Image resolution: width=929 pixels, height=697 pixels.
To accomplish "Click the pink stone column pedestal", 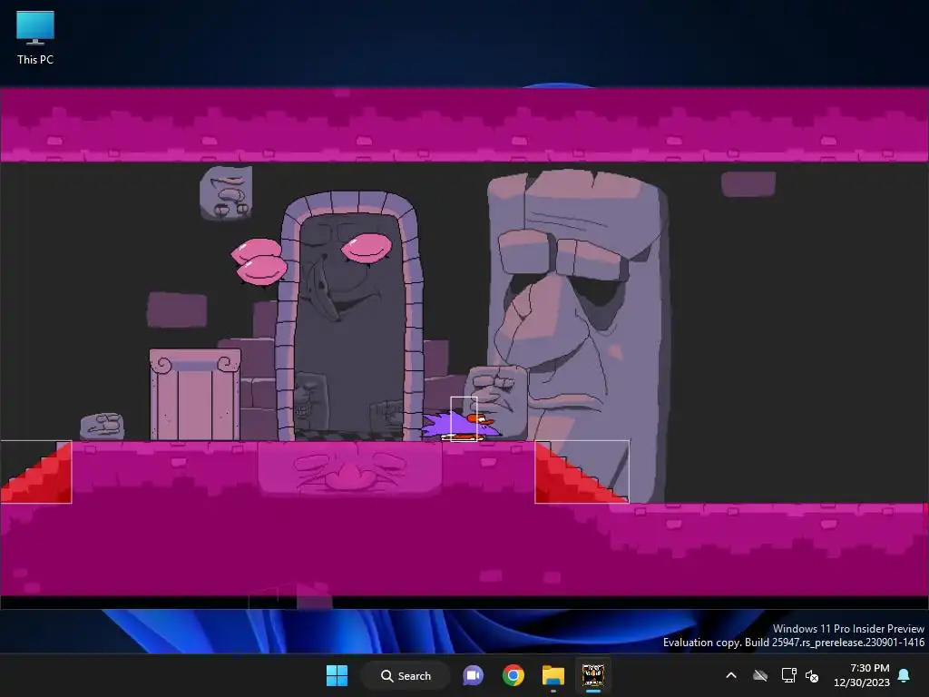I will pyautogui.click(x=195, y=394).
